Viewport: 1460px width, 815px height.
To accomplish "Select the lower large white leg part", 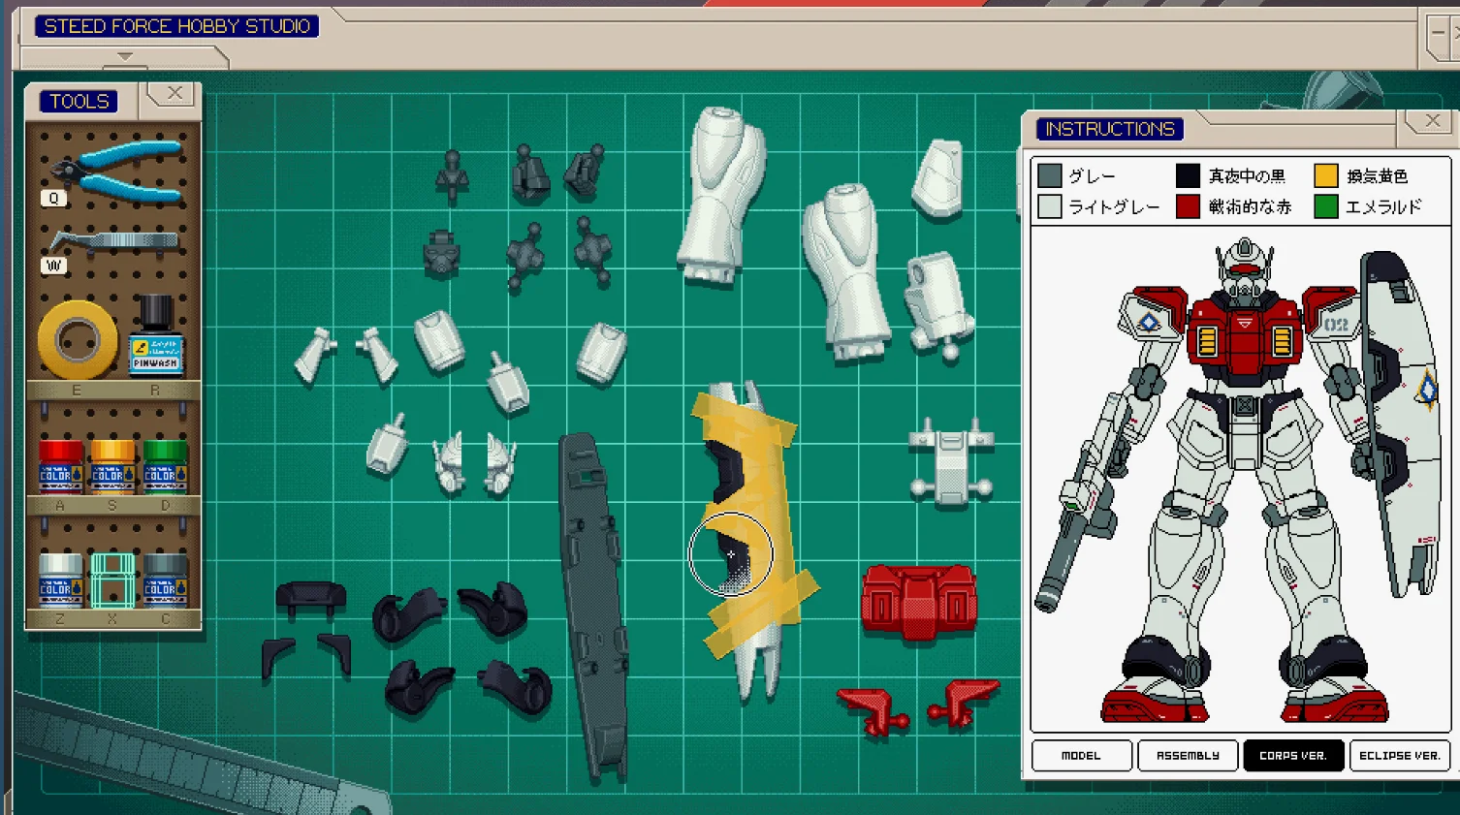I will coord(845,272).
